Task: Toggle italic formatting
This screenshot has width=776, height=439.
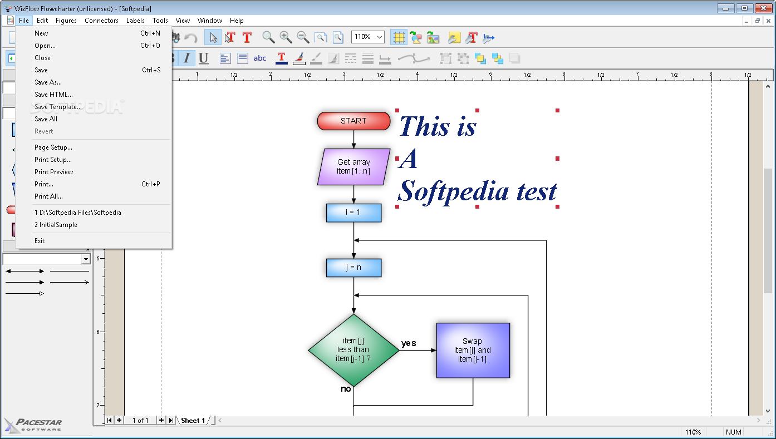Action: pos(186,58)
